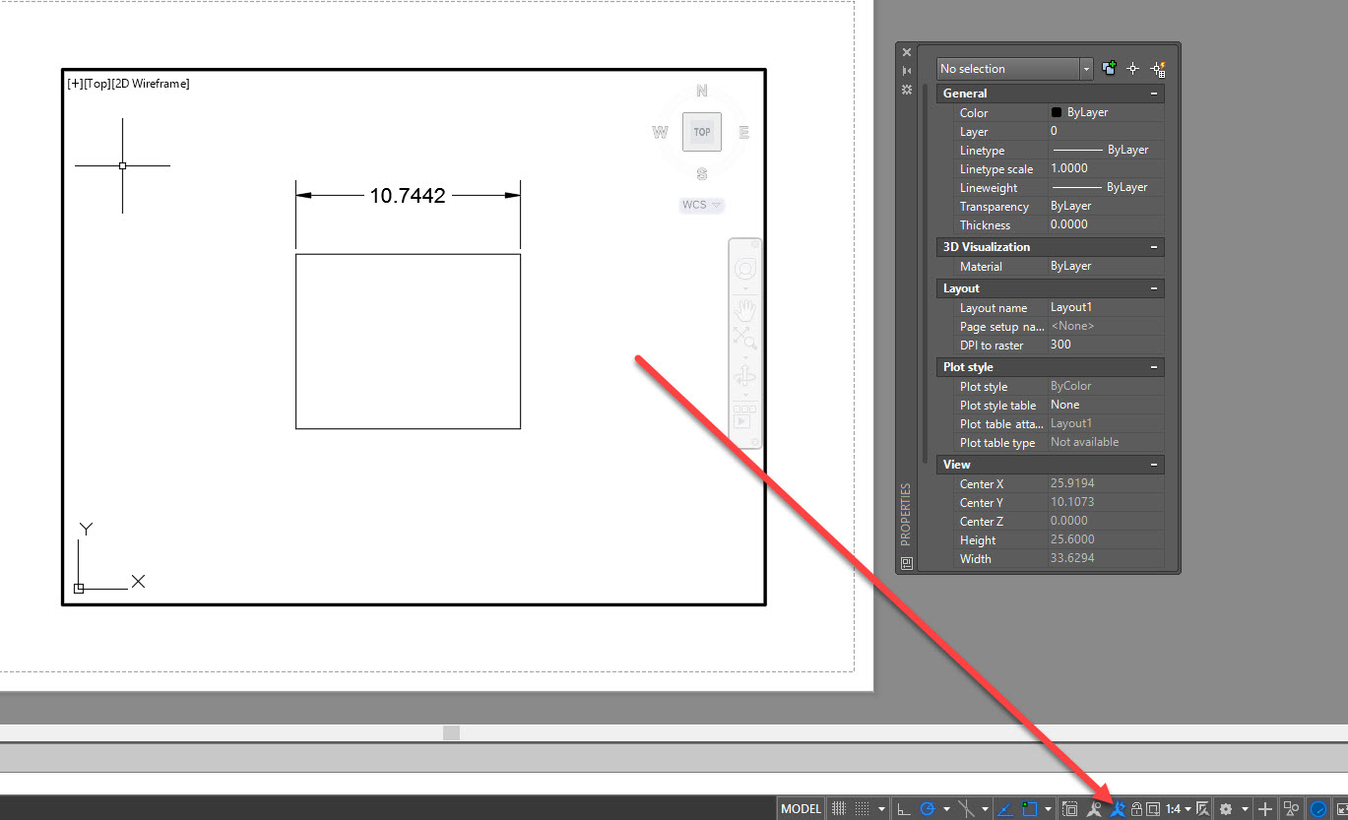Screen dimensions: 1348x820
Task: Click isolate objects icon in status bar
Action: click(x=1291, y=808)
